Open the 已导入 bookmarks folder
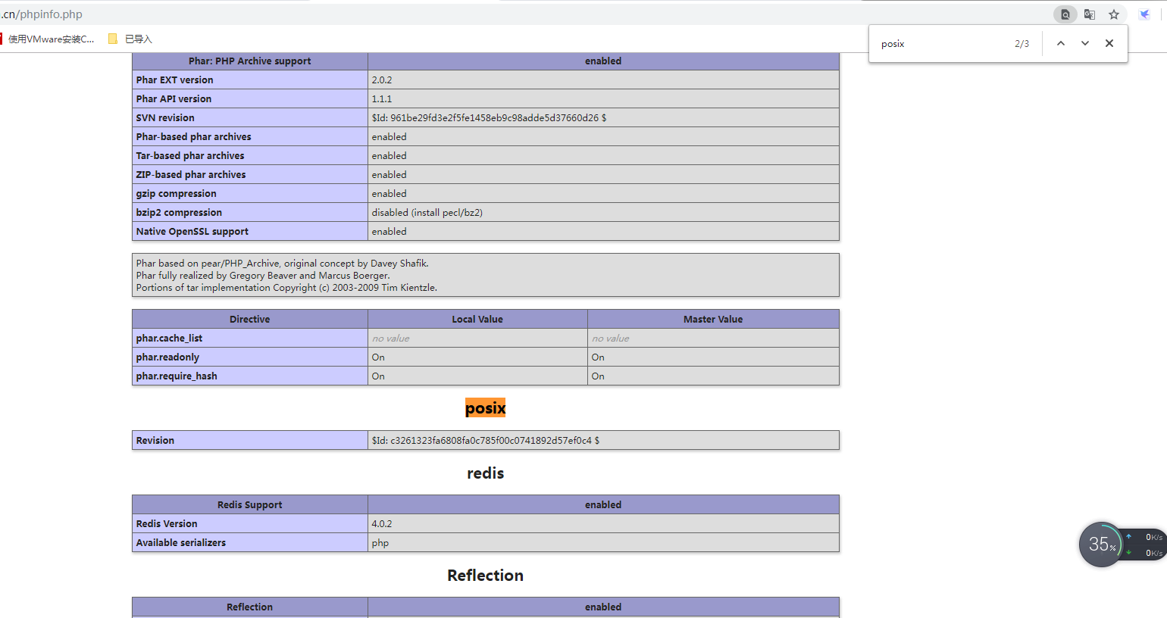Screen dimensions: 1167x618 point(130,39)
